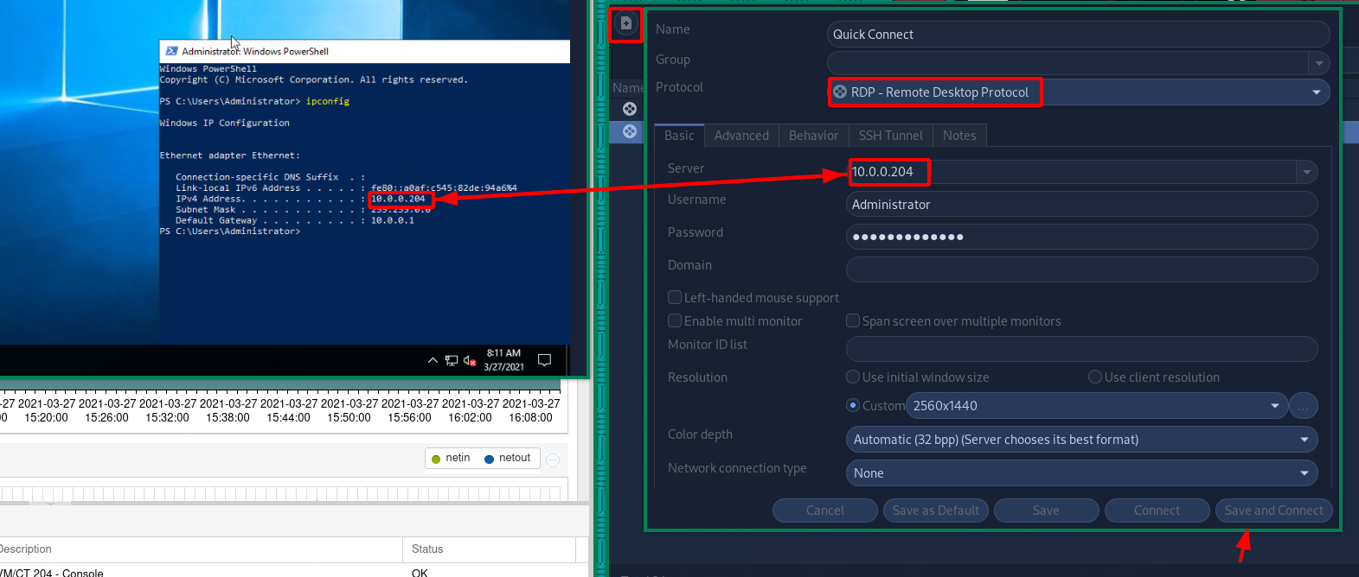Click the new connection profile icon
1359x577 pixels.
626,23
